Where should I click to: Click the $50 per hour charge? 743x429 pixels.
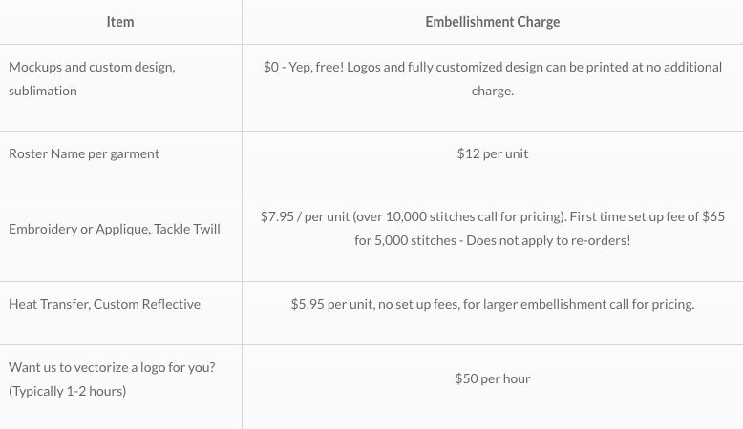493,378
